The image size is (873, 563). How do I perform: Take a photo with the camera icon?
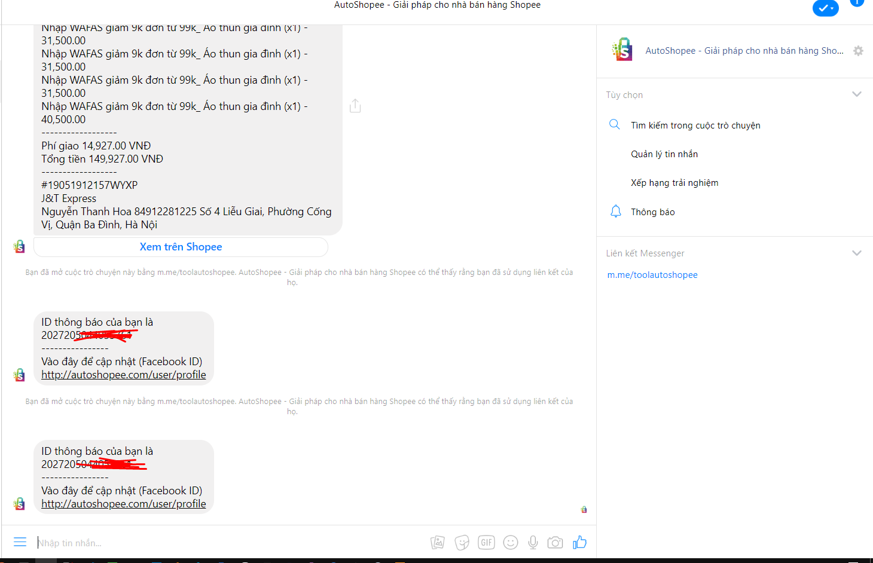(x=555, y=542)
